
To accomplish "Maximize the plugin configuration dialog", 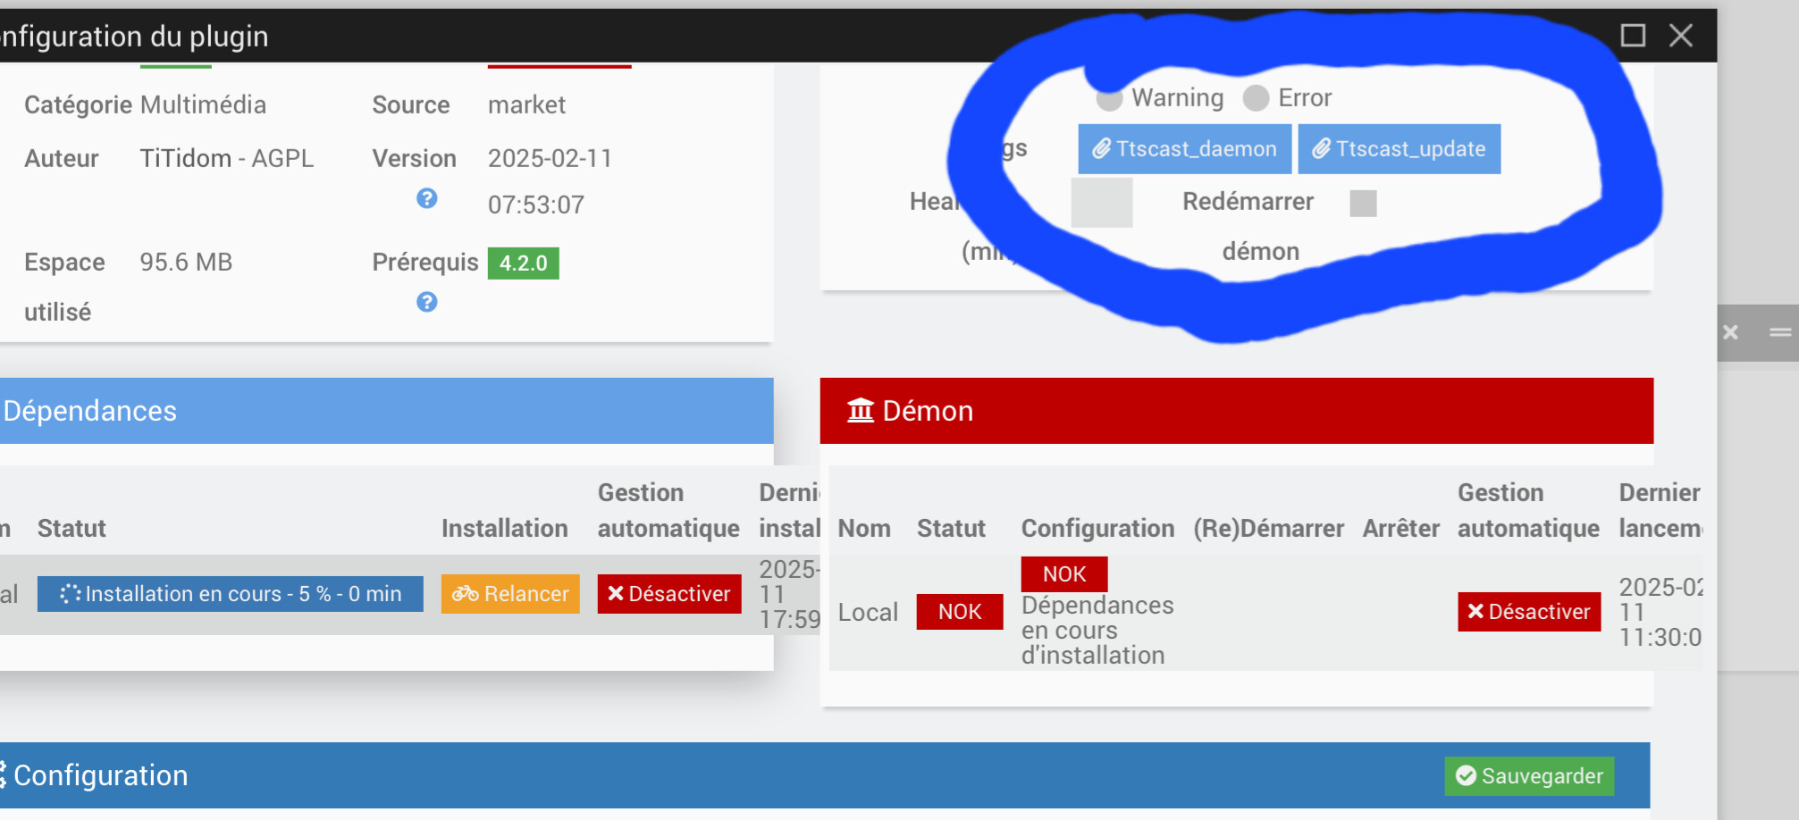I will click(1633, 36).
